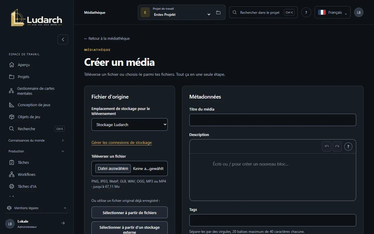Open Gestionnaire de cartes mentales
Screen dimensions: 374x234
coord(37,91)
